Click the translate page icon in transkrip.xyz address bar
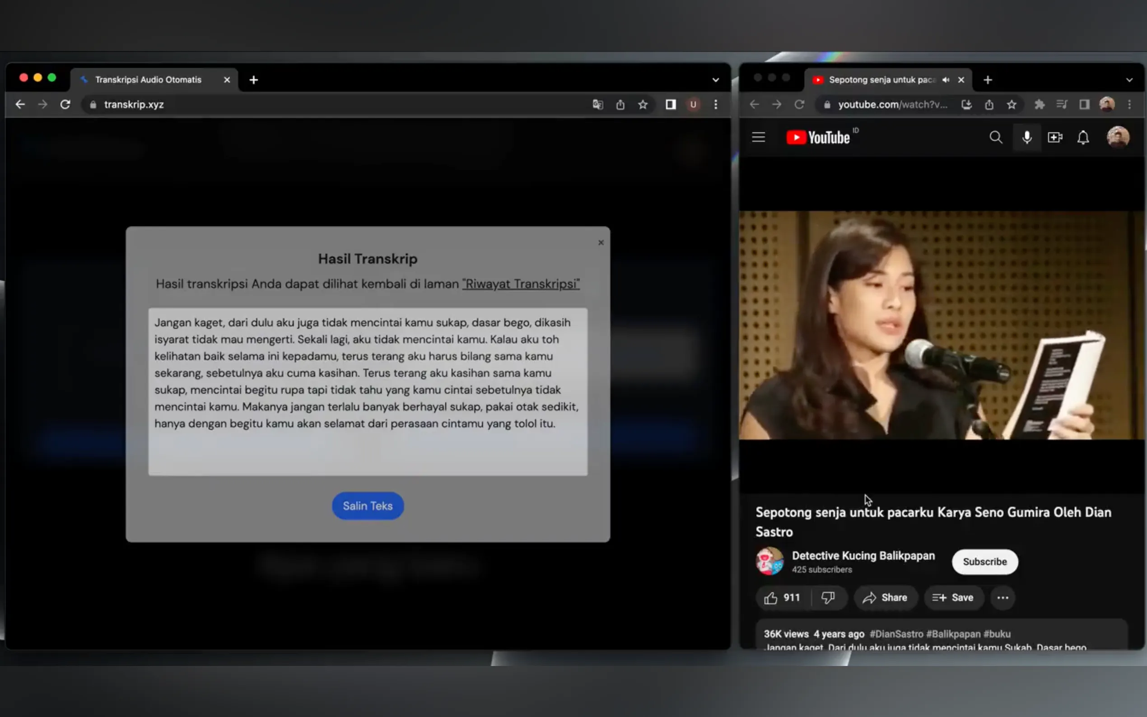 click(597, 105)
